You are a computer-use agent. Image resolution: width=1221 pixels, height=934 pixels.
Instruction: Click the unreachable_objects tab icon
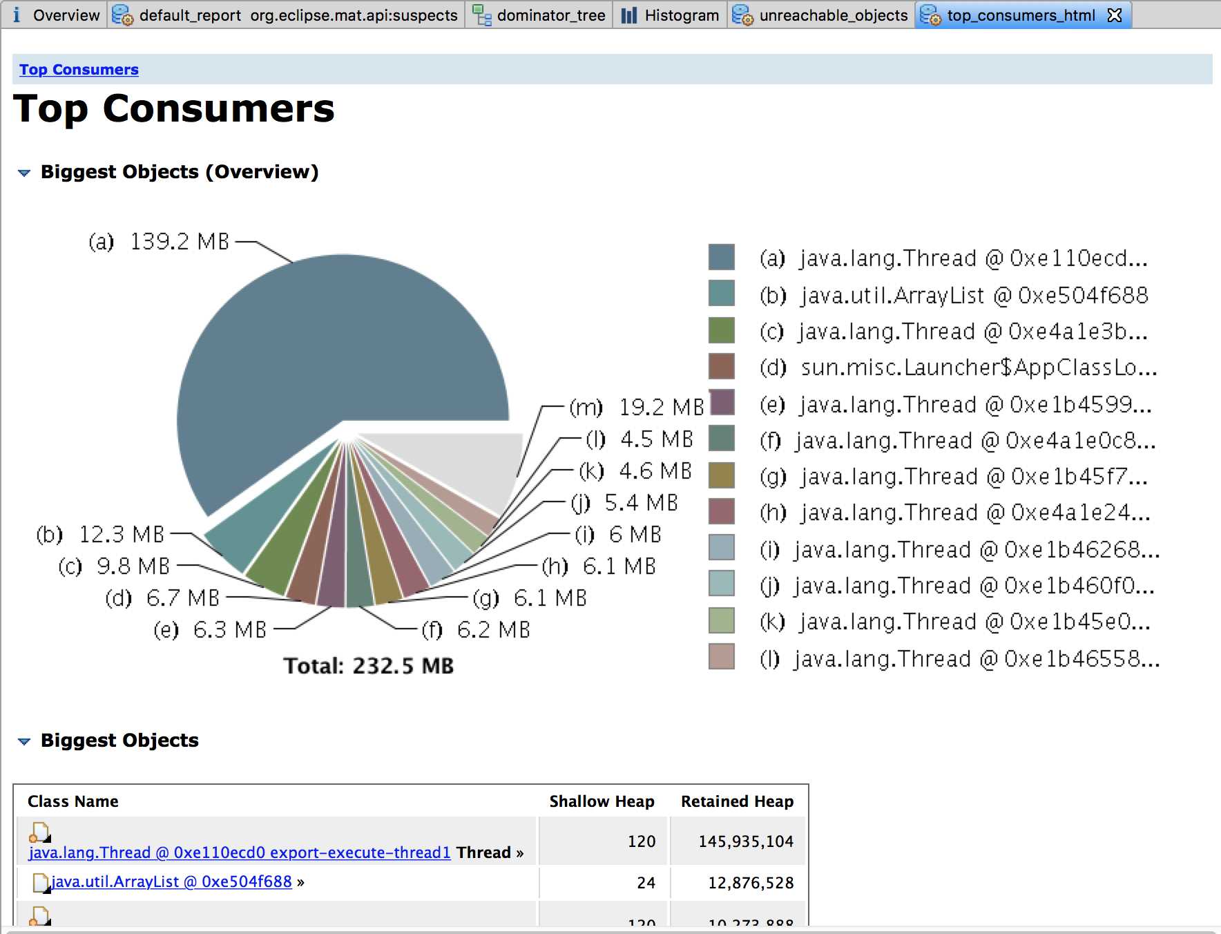tap(742, 15)
